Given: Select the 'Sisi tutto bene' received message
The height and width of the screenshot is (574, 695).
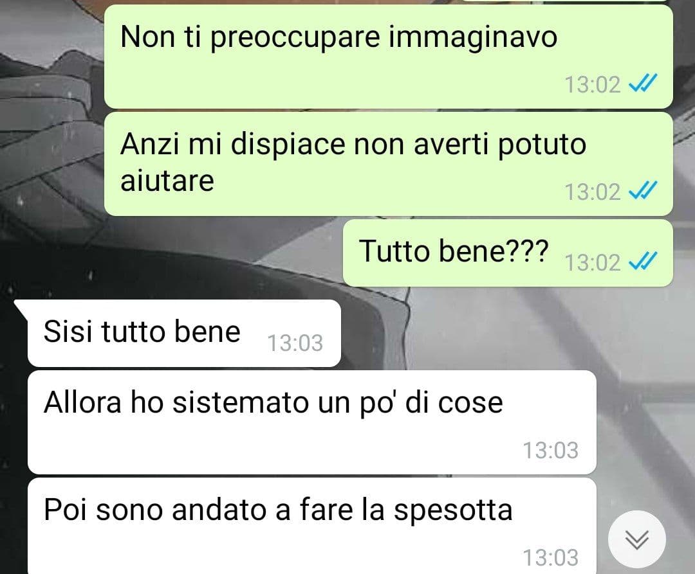Looking at the screenshot, I should click(x=184, y=333).
